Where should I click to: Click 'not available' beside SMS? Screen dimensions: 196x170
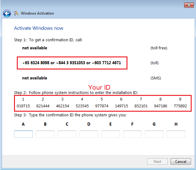pos(35,78)
